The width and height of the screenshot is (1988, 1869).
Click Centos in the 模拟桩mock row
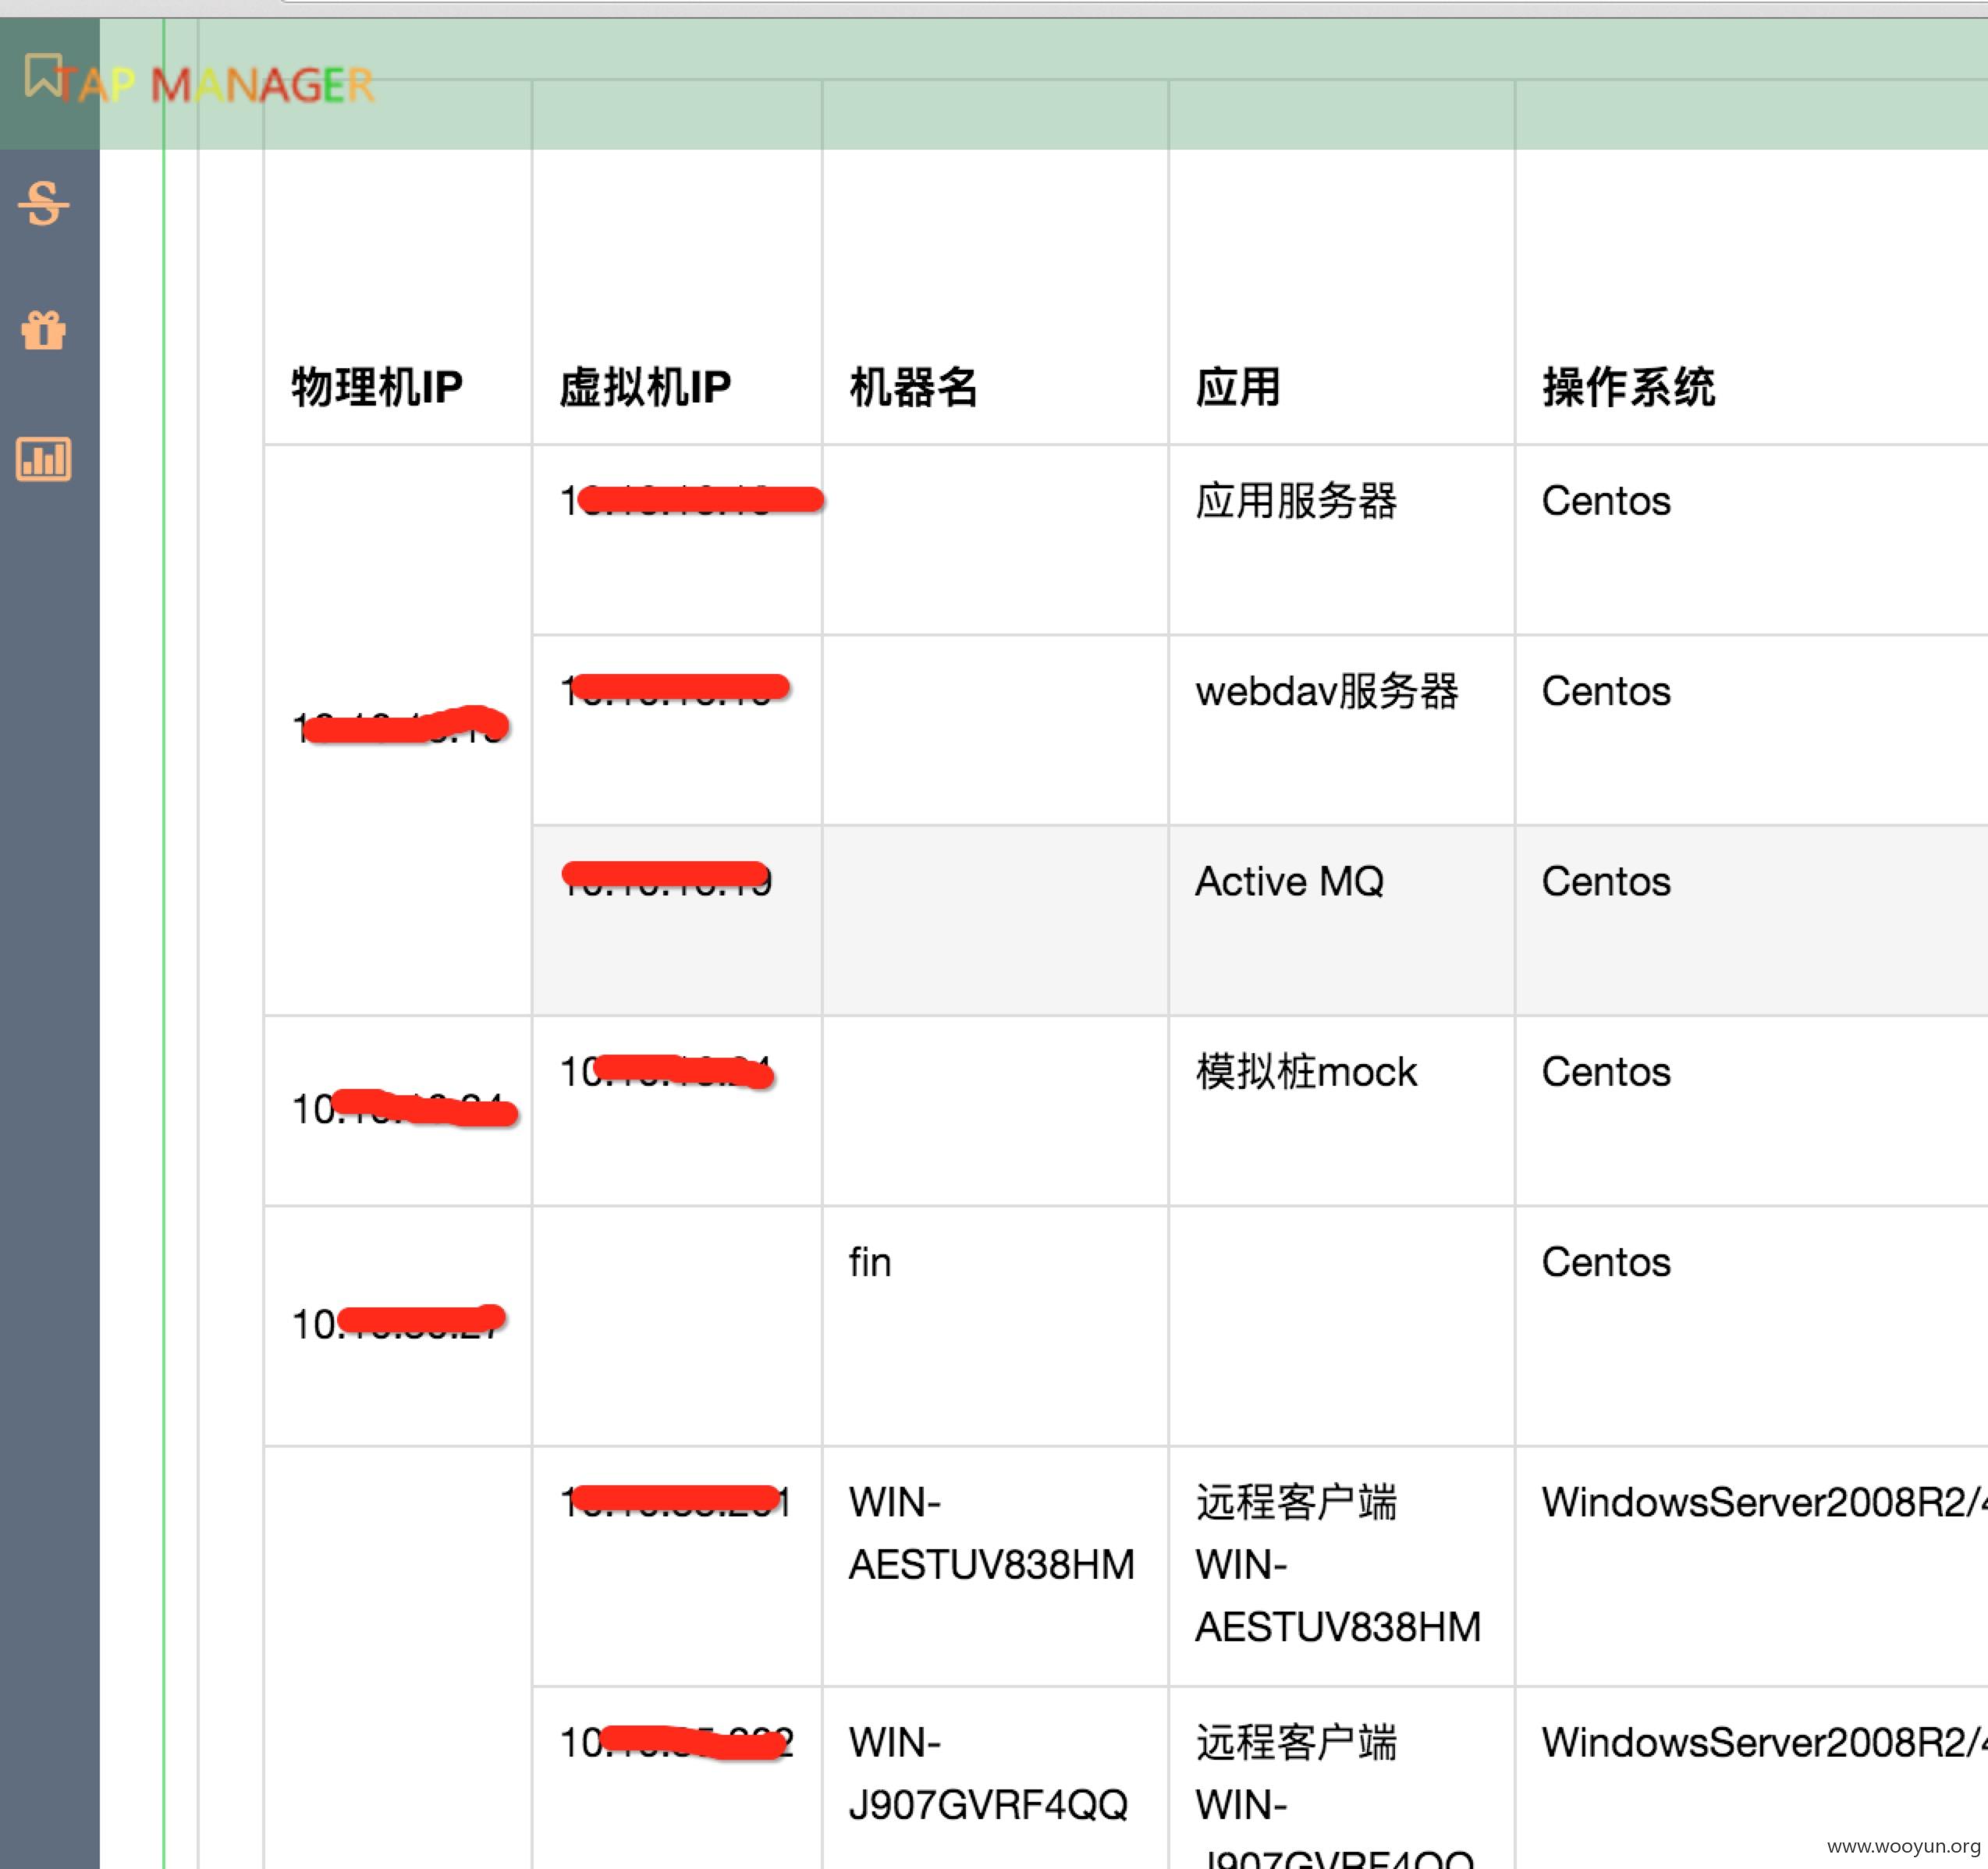pyautogui.click(x=1606, y=1072)
